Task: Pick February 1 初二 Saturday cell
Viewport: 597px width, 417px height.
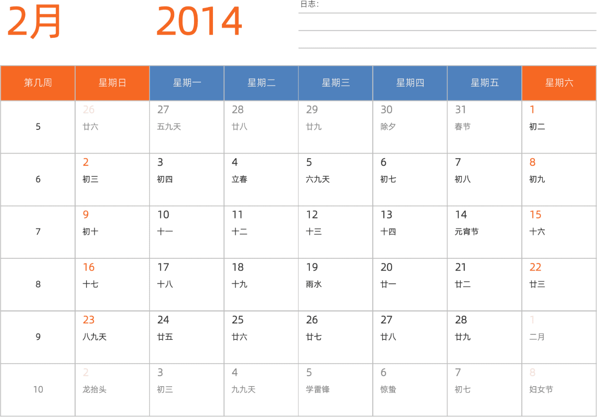Action: [559, 127]
